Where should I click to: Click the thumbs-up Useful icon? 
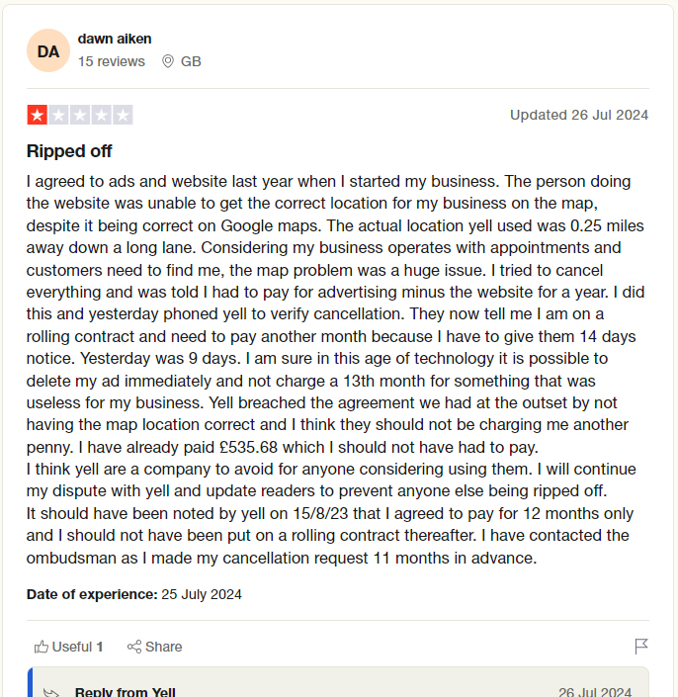click(x=42, y=647)
